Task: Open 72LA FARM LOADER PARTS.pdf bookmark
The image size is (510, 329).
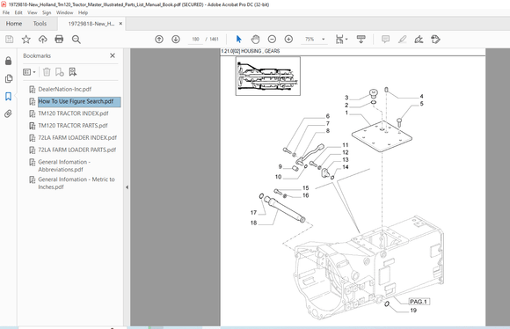Action: pos(77,150)
